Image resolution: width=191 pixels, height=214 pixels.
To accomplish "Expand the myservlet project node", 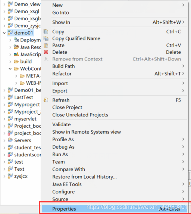I will point(4,119).
